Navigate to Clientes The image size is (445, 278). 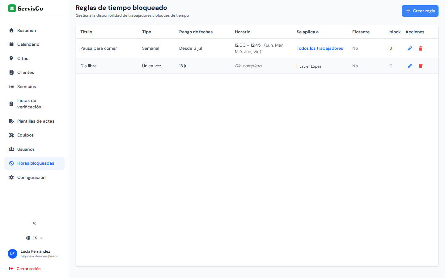tap(34, 72)
